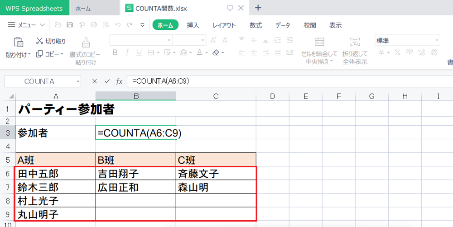453x227 pixels.
Task: Open a new tab with plus button
Action: [x=258, y=8]
